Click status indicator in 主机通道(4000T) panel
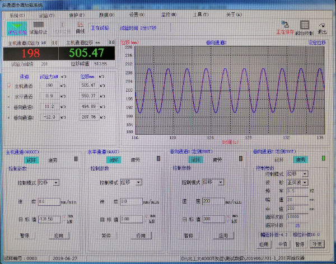Image resolution: width=336 pixels, height=264 pixels. click(x=76, y=159)
